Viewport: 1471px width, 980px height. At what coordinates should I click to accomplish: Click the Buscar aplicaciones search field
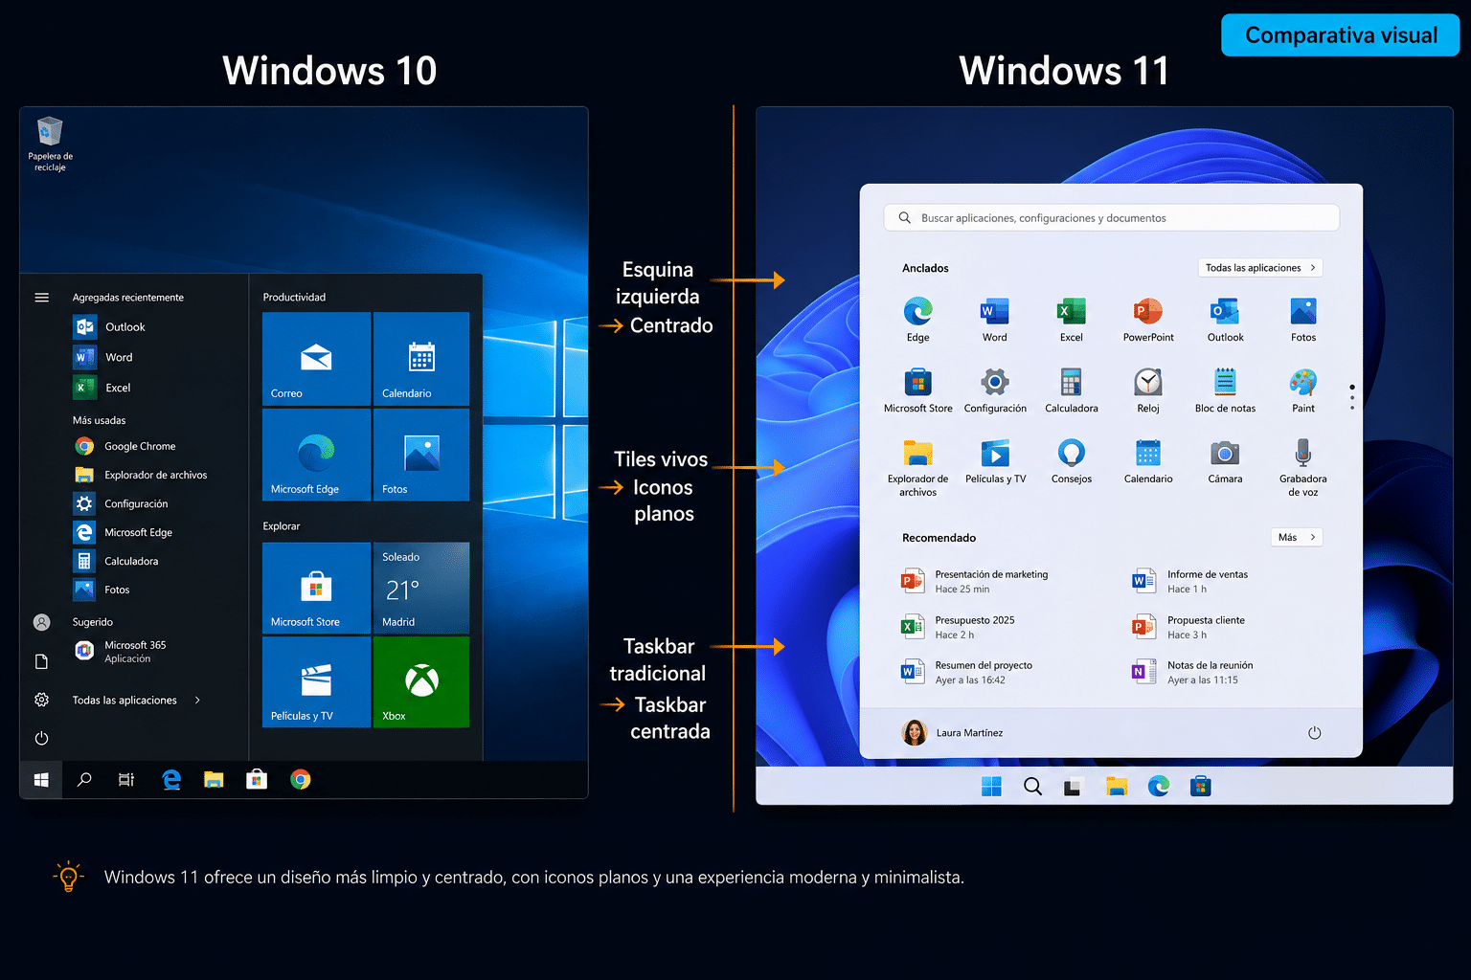[x=1111, y=218]
